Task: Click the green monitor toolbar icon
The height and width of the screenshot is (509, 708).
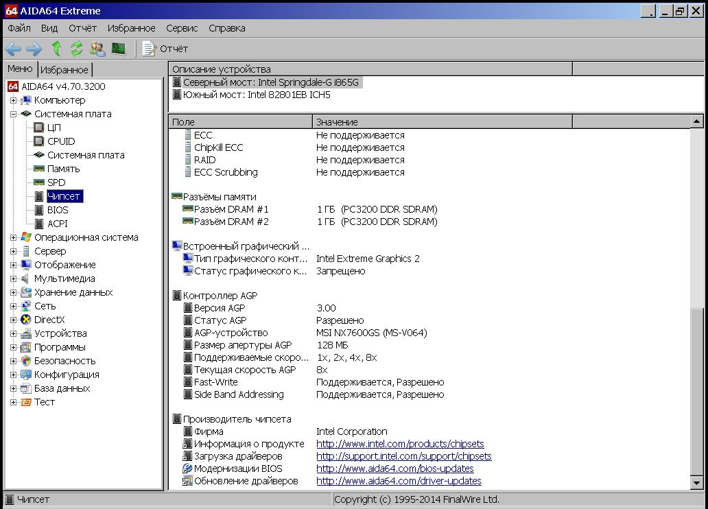Action: [119, 49]
